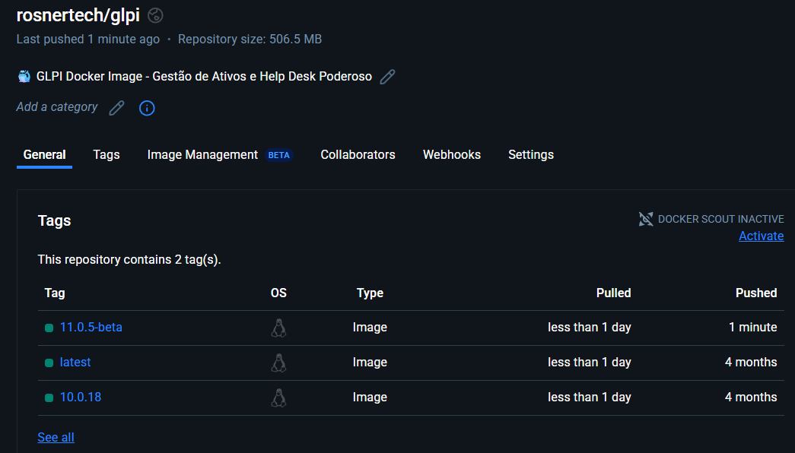Viewport: 795px width, 453px height.
Task: Click the whale emoji icon before the description
Action: 24,77
